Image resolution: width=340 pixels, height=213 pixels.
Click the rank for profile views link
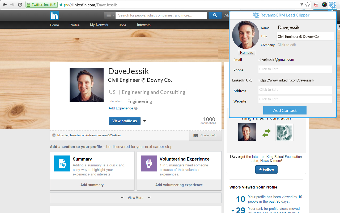(274, 210)
